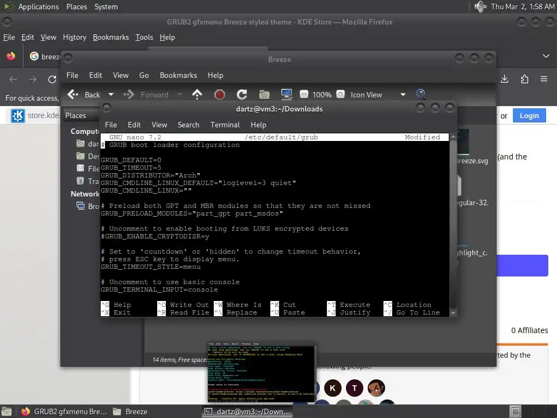Open Firefox downloads icon

[x=504, y=79]
